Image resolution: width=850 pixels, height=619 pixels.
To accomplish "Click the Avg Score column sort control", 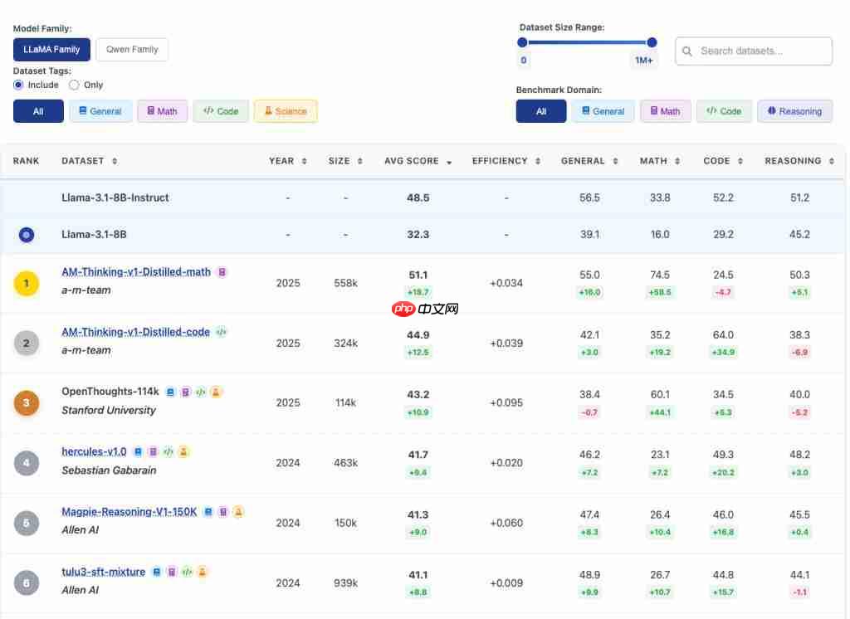I will point(449,161).
